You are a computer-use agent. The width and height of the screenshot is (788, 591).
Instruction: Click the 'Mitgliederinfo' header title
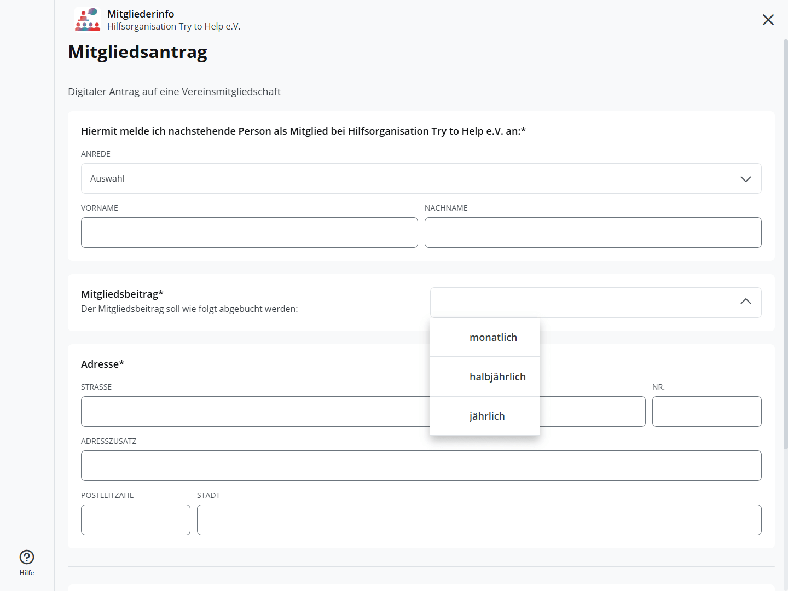tap(141, 14)
